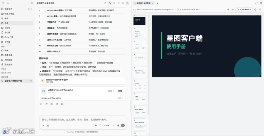Open 移动版 in the sidebar

coord(17,32)
